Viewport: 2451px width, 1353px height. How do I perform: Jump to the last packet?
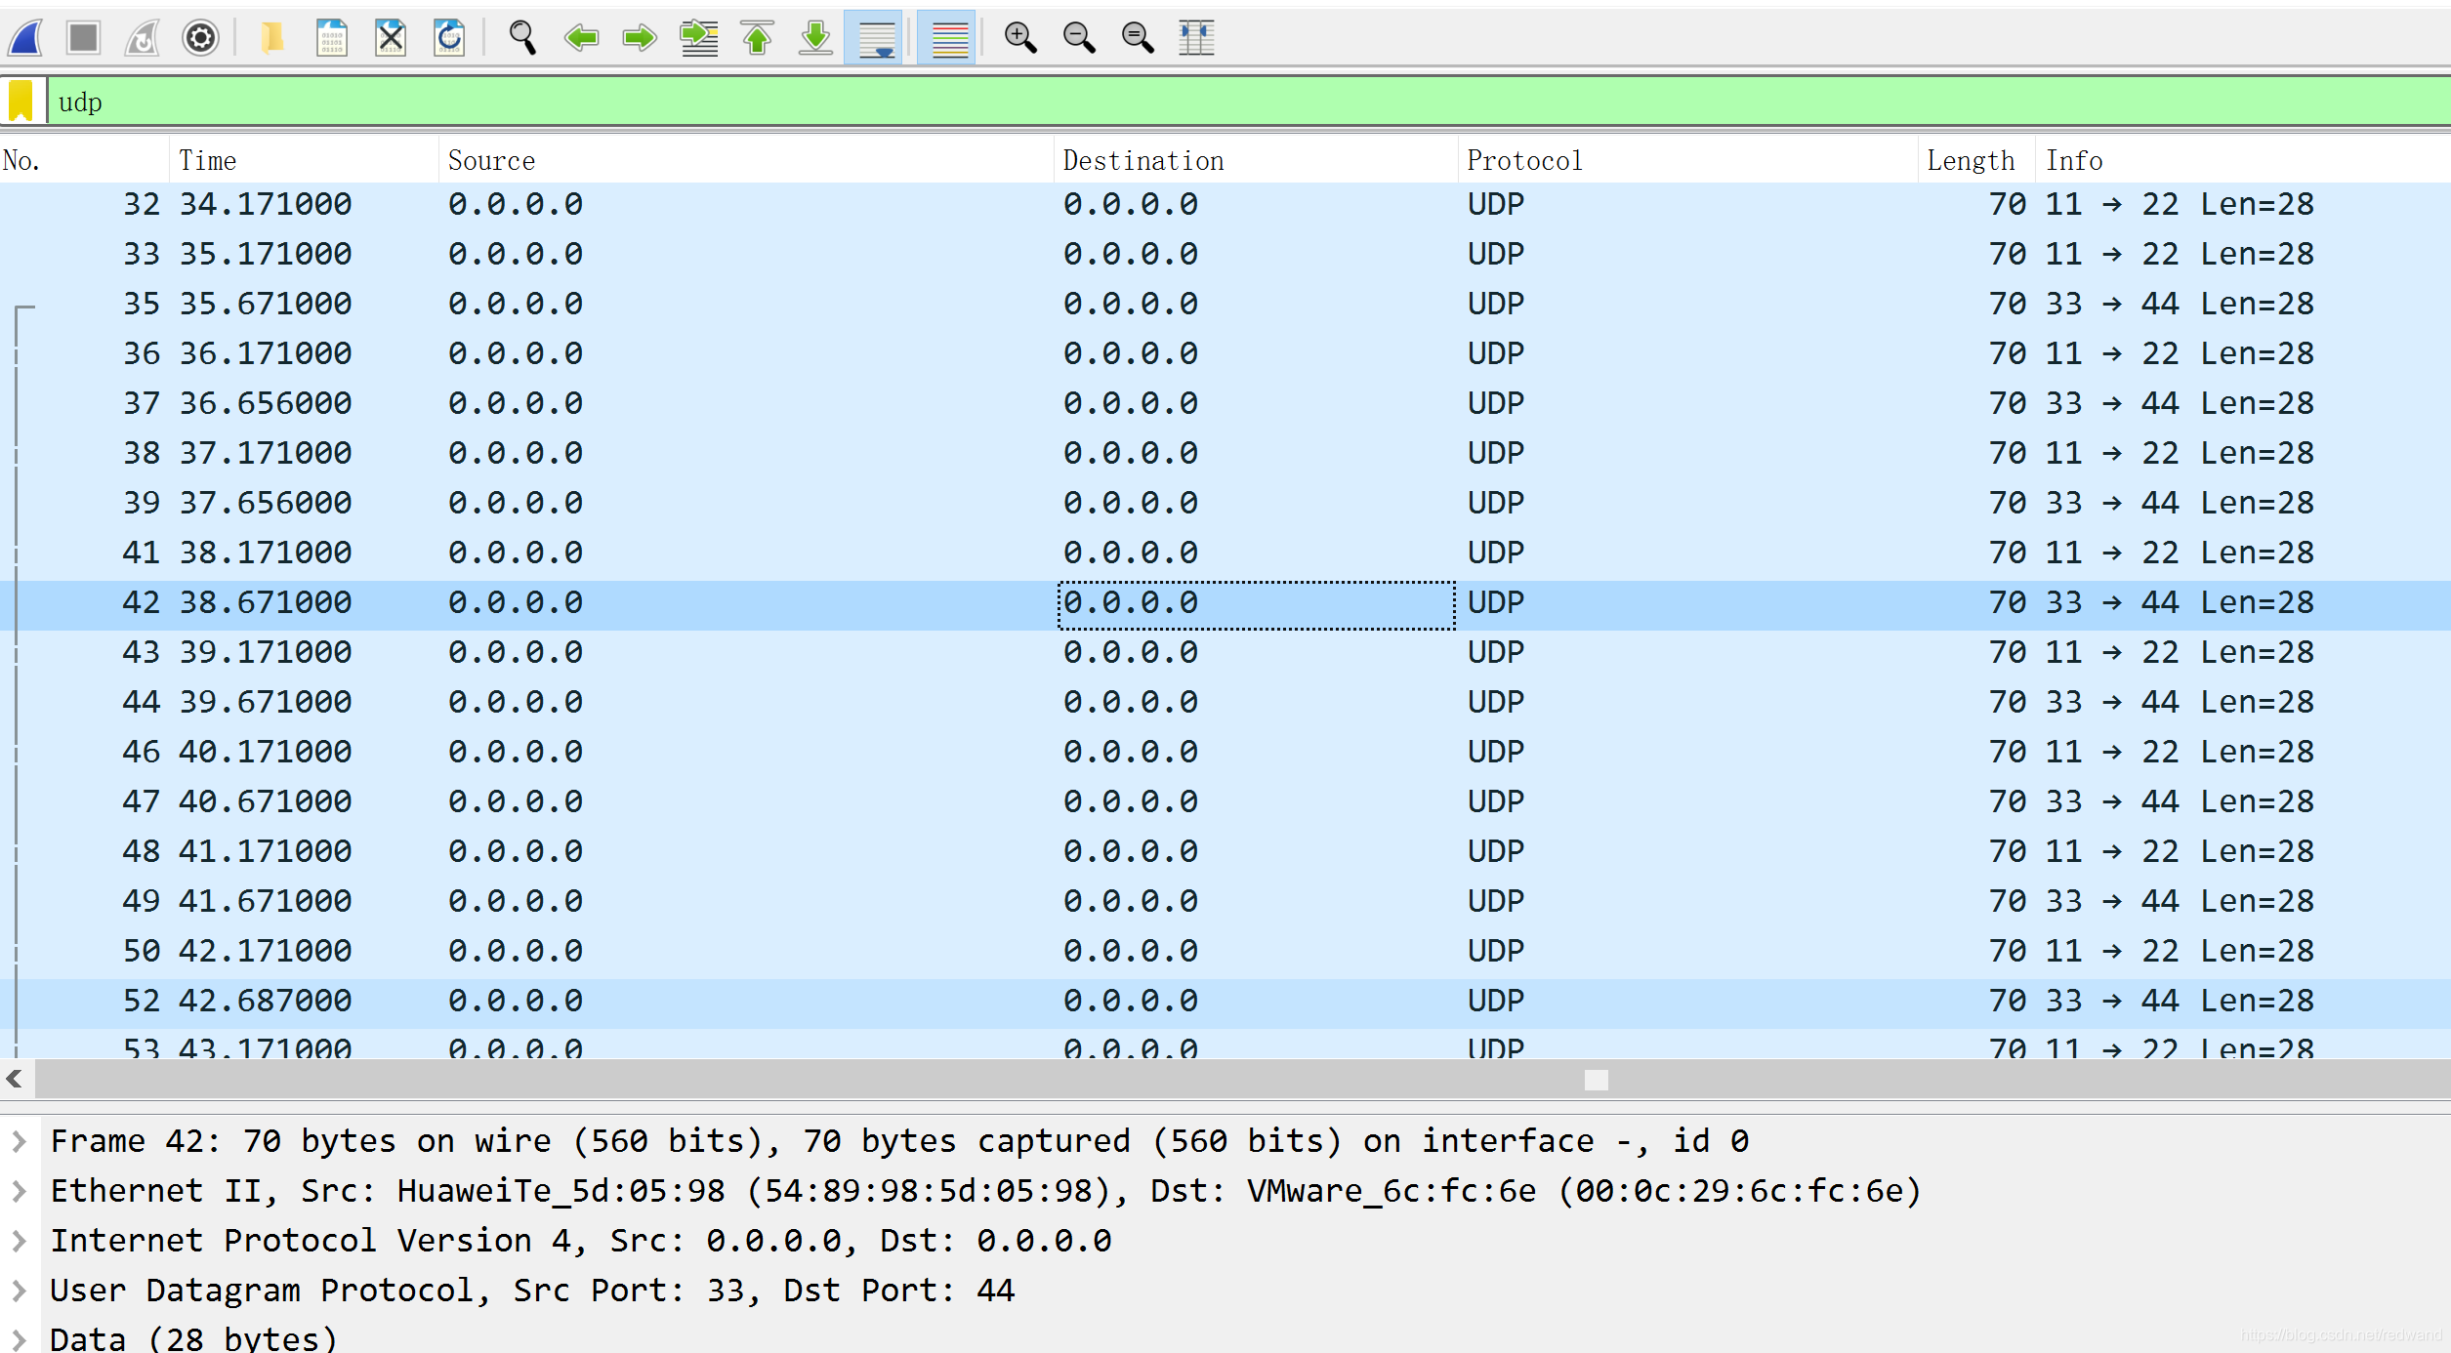click(816, 38)
